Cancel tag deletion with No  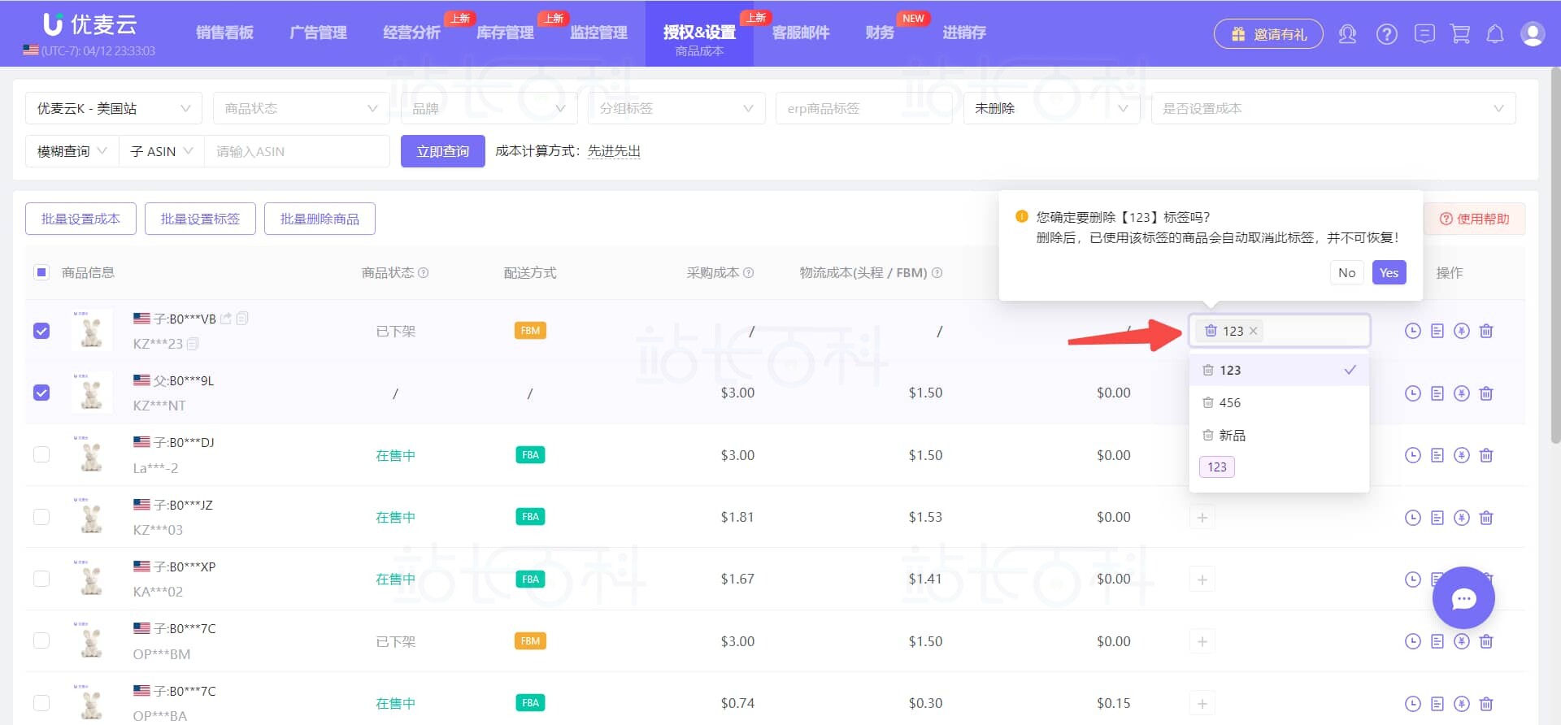coord(1347,272)
